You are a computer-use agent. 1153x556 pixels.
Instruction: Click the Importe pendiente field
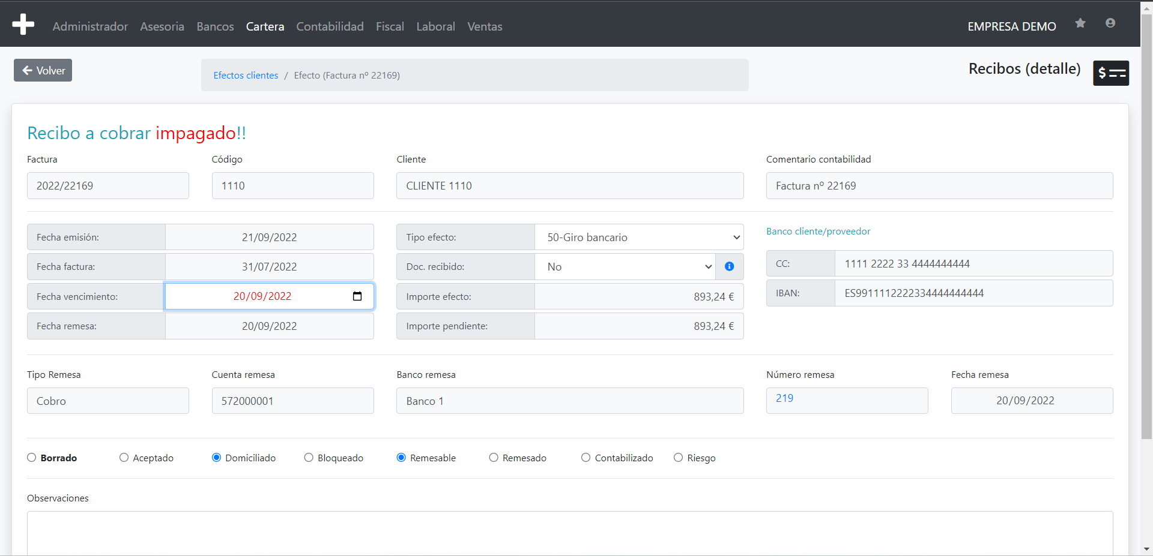[639, 326]
